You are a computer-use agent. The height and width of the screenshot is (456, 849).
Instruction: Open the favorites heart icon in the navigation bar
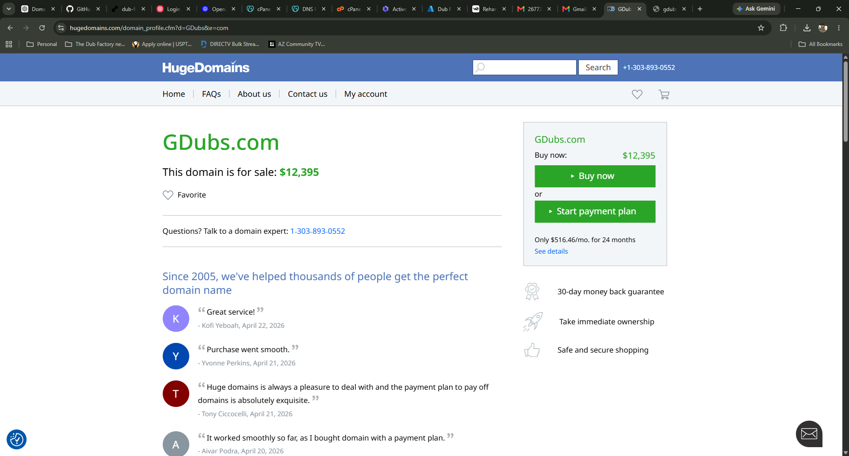637,94
